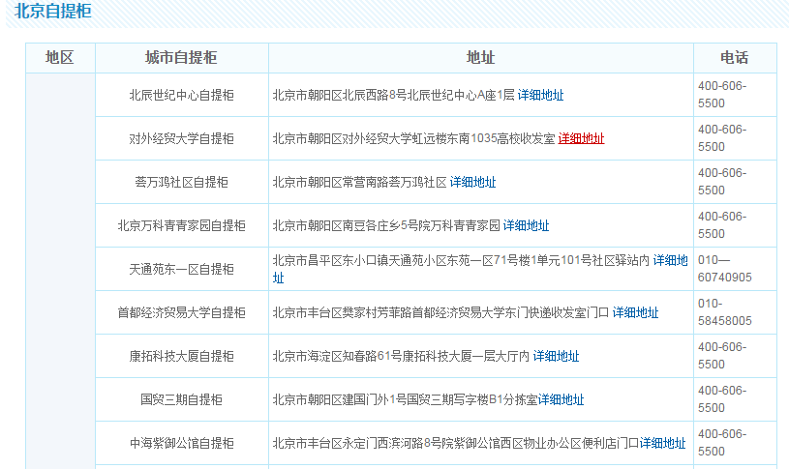
Task: Click address text 北京市朝阳区常营南路荟万鸿社区
Action: (x=360, y=182)
